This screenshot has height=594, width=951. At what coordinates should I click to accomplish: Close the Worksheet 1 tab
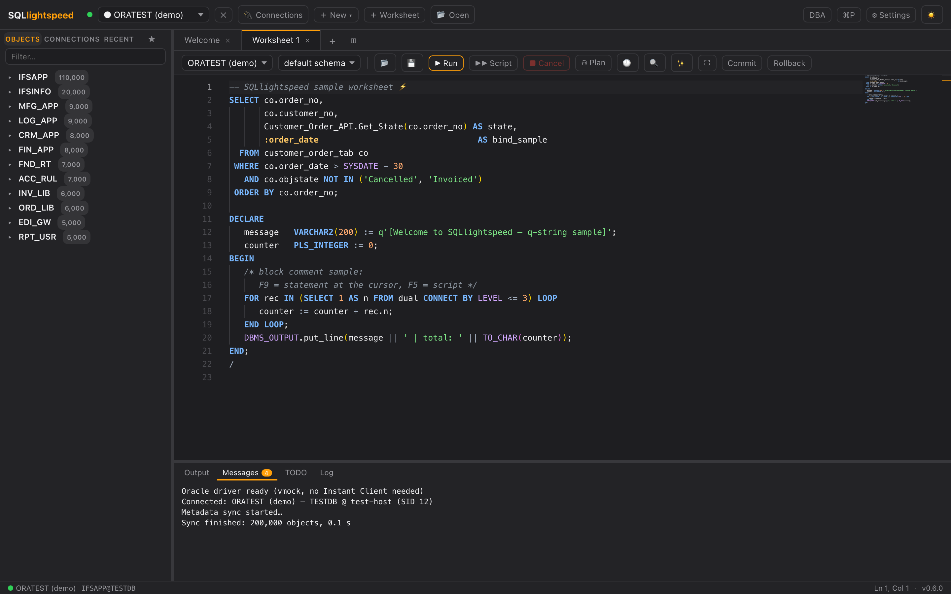coord(308,41)
